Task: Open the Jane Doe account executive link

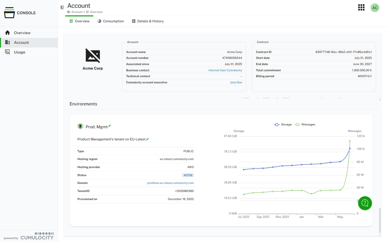Action: click(236, 82)
